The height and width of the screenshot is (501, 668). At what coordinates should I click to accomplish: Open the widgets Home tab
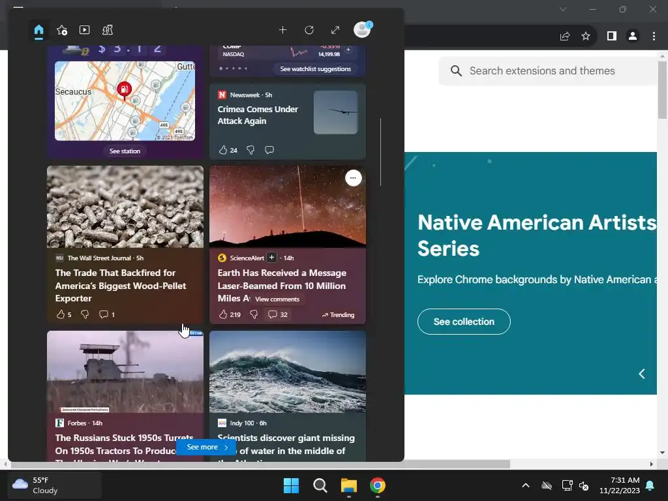click(x=38, y=31)
